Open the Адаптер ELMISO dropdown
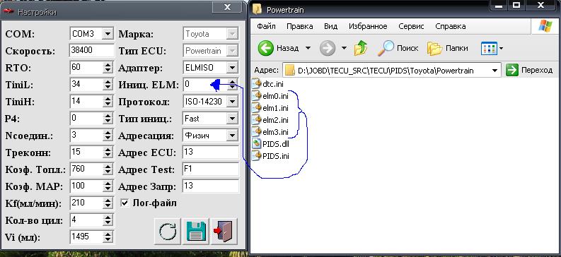Viewport: 561px width, 257px height. pos(232,68)
